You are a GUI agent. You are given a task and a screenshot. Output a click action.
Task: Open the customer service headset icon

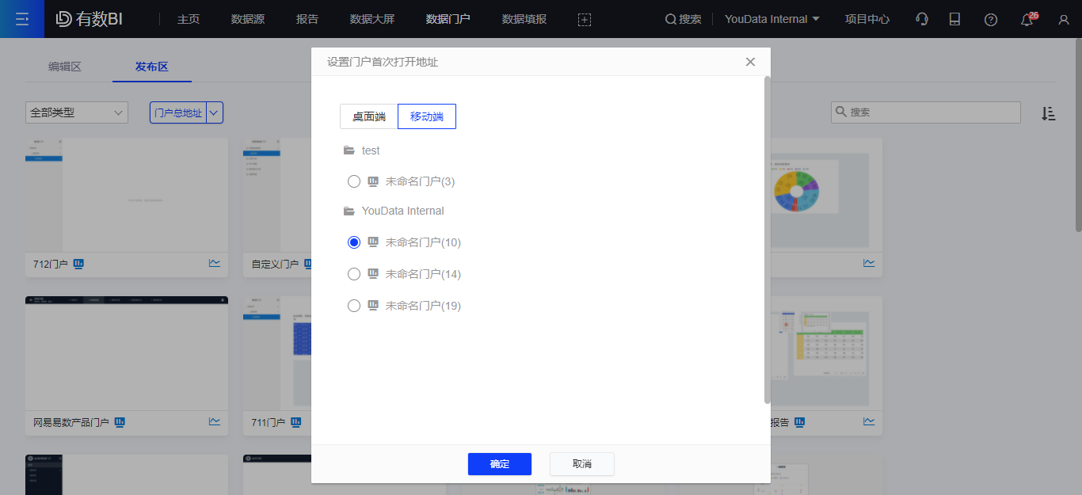(921, 19)
